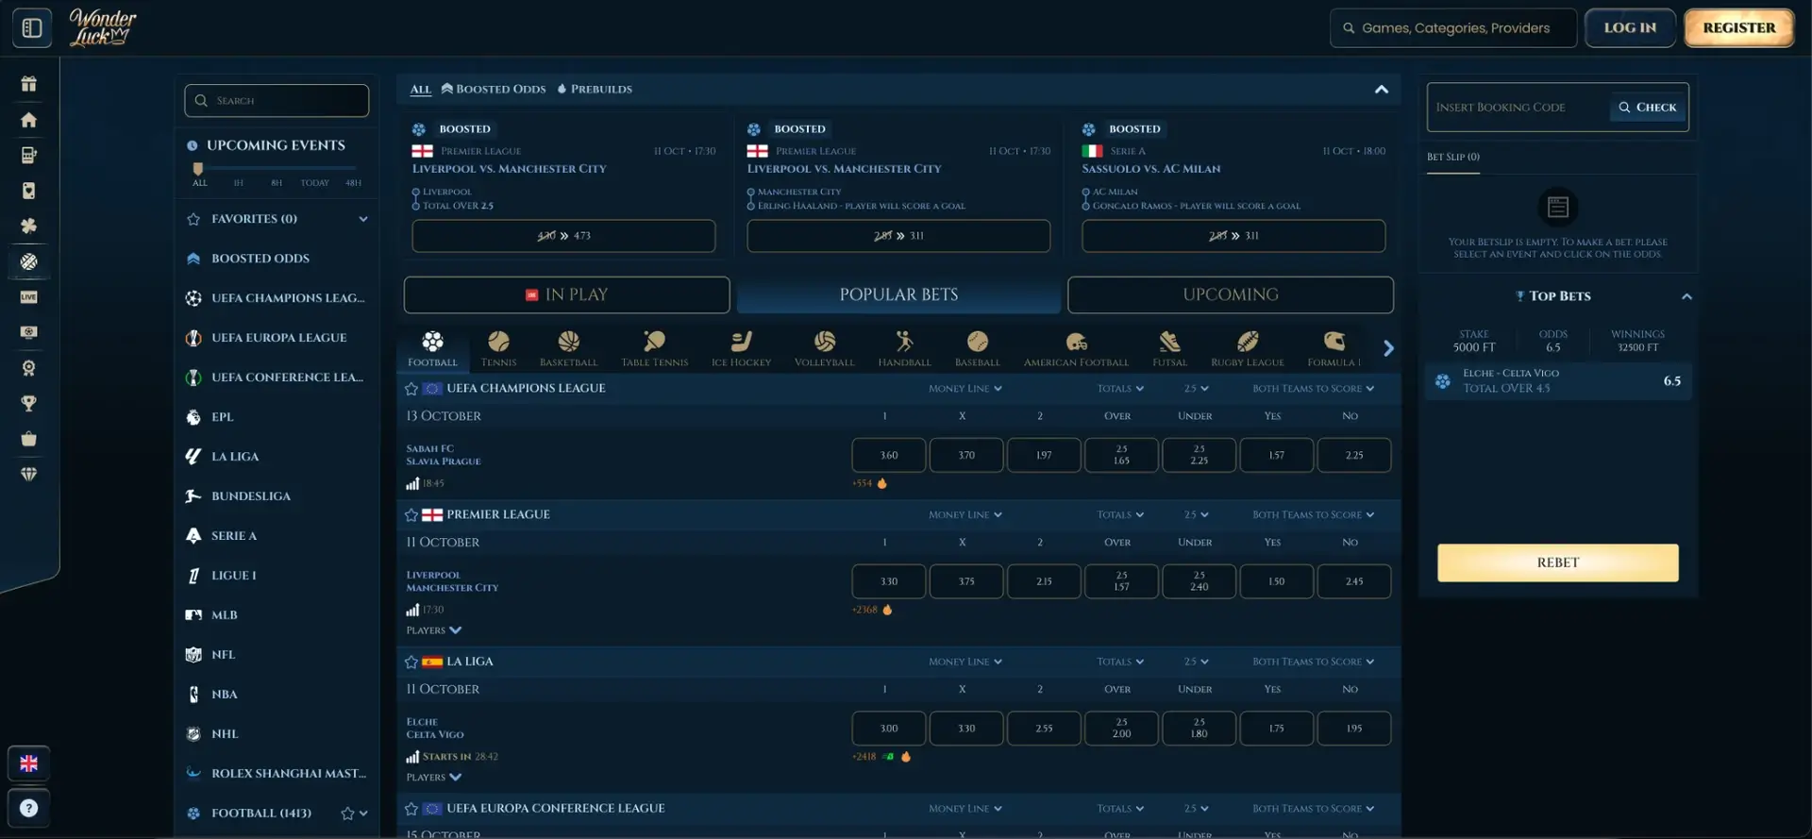Check the booking code

1648,108
